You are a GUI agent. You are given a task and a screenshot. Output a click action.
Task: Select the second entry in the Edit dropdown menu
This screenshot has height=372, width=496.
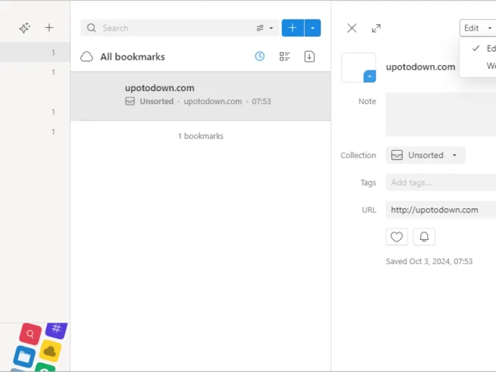point(478,66)
